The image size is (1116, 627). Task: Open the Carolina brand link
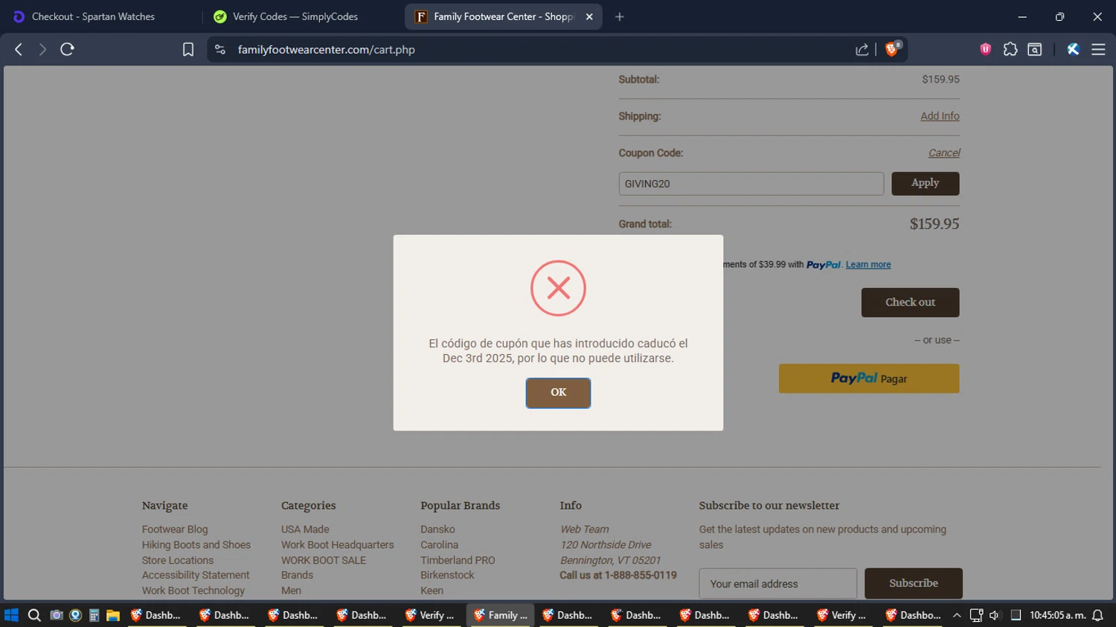[x=439, y=544]
